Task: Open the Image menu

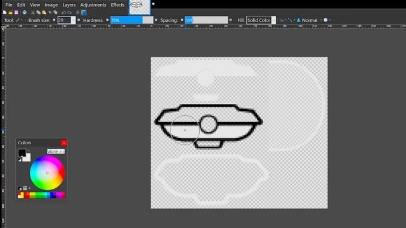Action: point(51,4)
